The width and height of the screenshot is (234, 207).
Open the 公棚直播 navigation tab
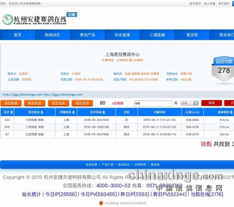(157, 35)
